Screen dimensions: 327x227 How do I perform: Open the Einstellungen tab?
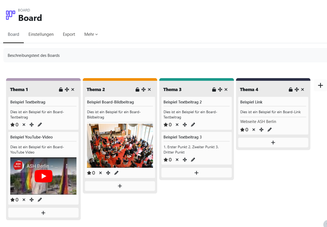pyautogui.click(x=41, y=34)
